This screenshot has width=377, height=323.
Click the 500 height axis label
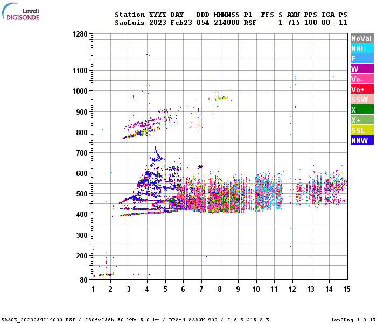tap(82, 194)
